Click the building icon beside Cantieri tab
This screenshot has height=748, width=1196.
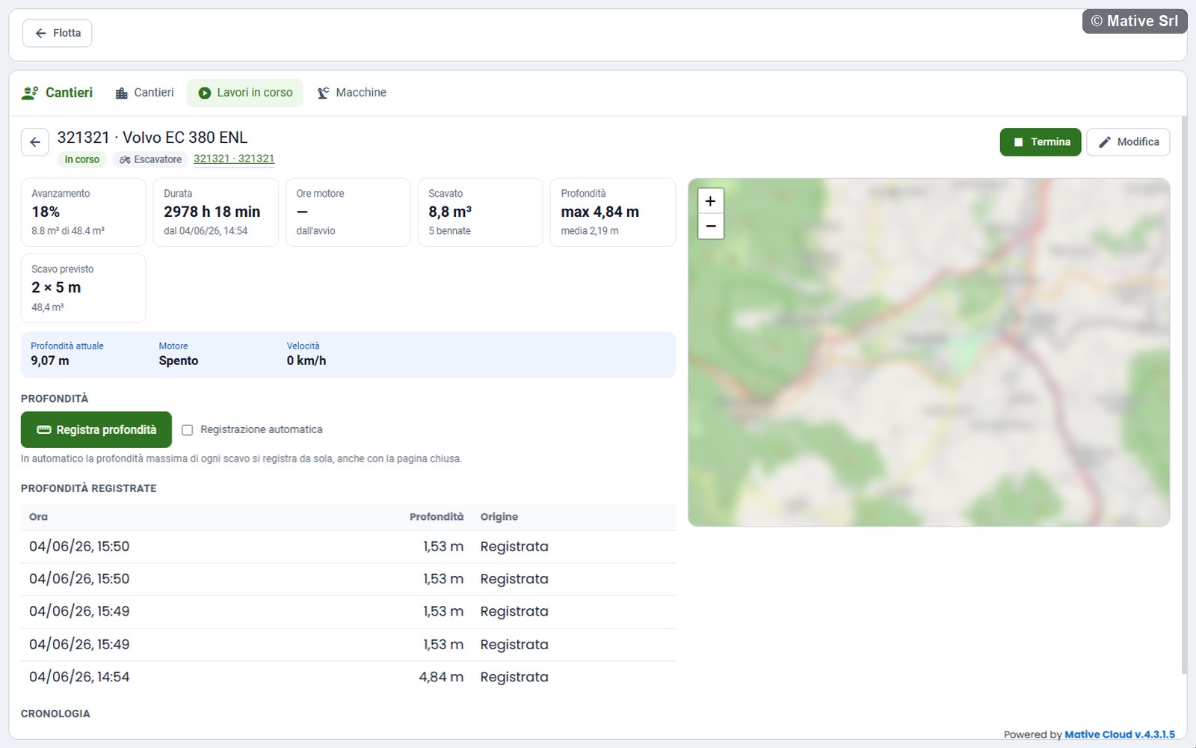(122, 93)
